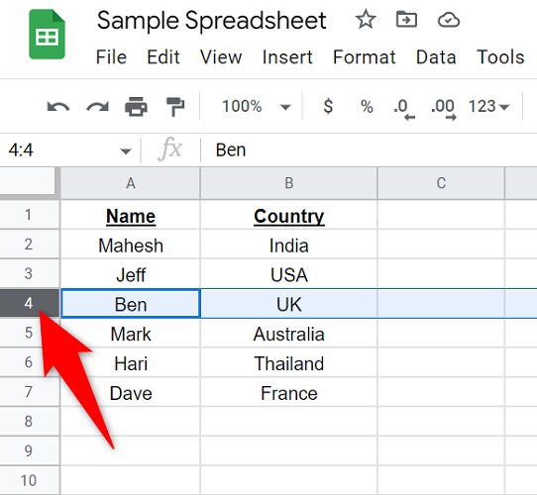Select row 1 header
The image size is (537, 495).
click(x=30, y=215)
